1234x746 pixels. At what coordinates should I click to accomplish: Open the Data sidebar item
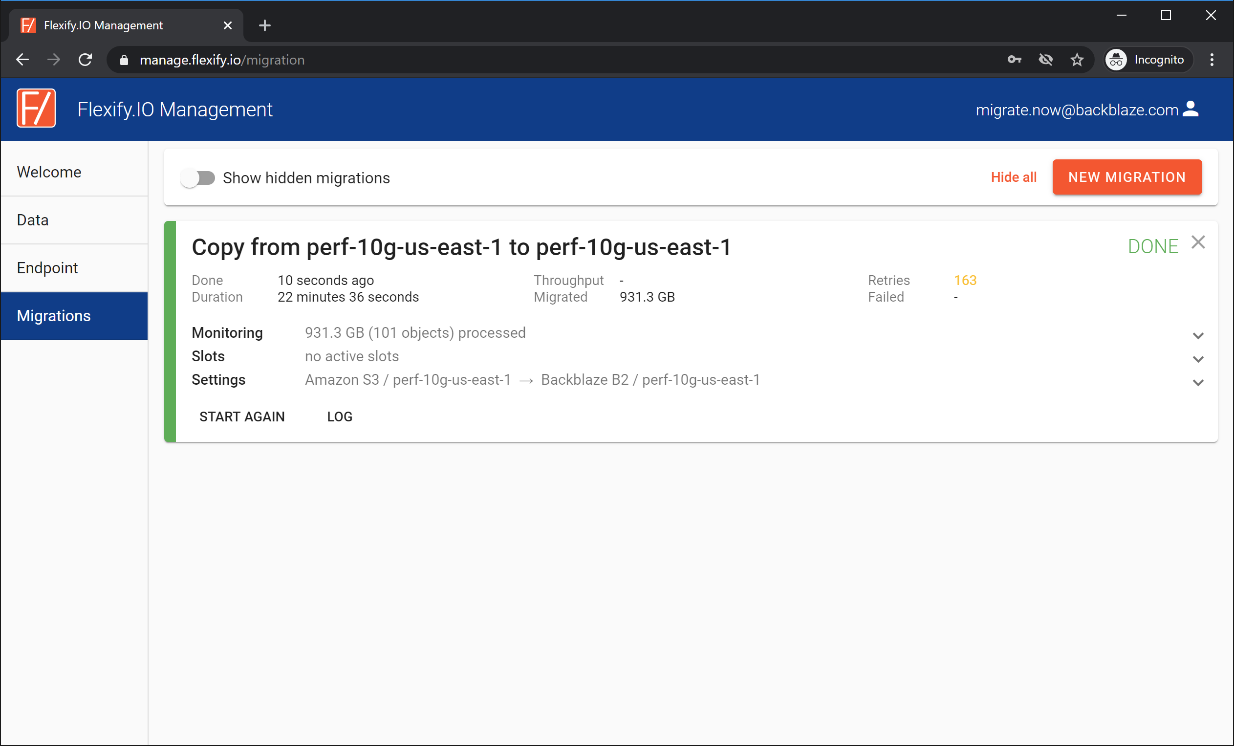click(74, 220)
